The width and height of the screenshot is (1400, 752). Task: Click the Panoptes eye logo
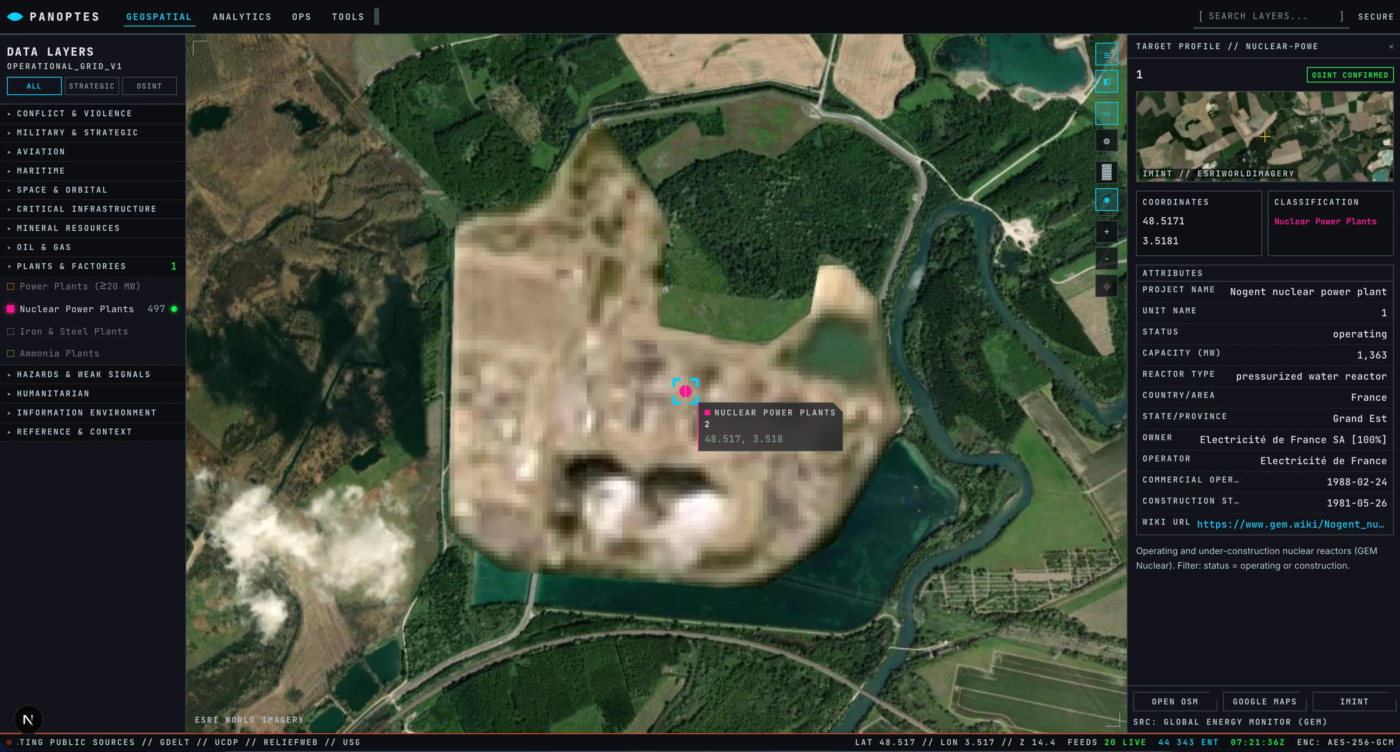[x=15, y=17]
